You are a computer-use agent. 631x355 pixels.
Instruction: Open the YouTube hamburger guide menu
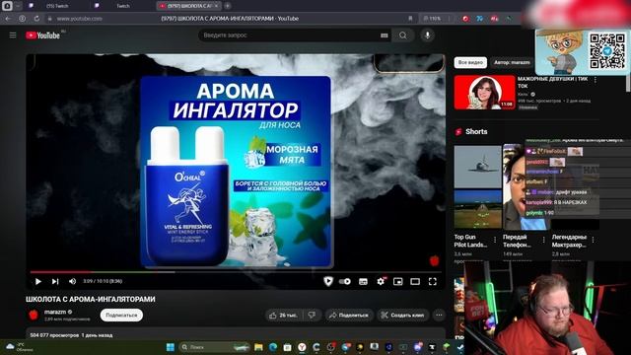[13, 35]
